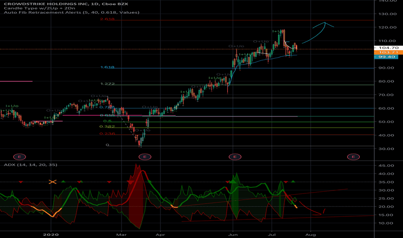
Task: Click the 0.236 Fib retracement label
Action: tap(107, 134)
